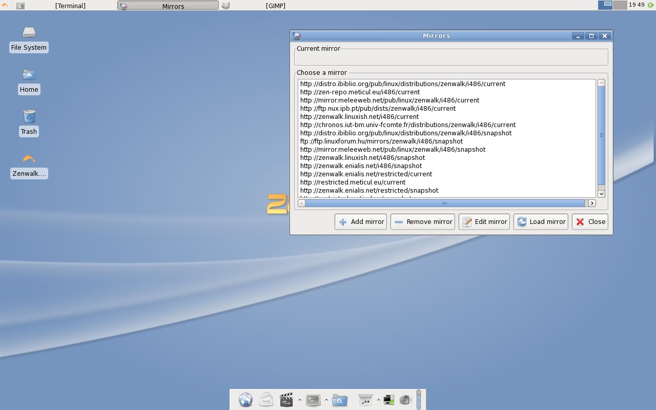This screenshot has width=656, height=410.
Task: Close the Mirrors dialog with Close button
Action: [590, 222]
